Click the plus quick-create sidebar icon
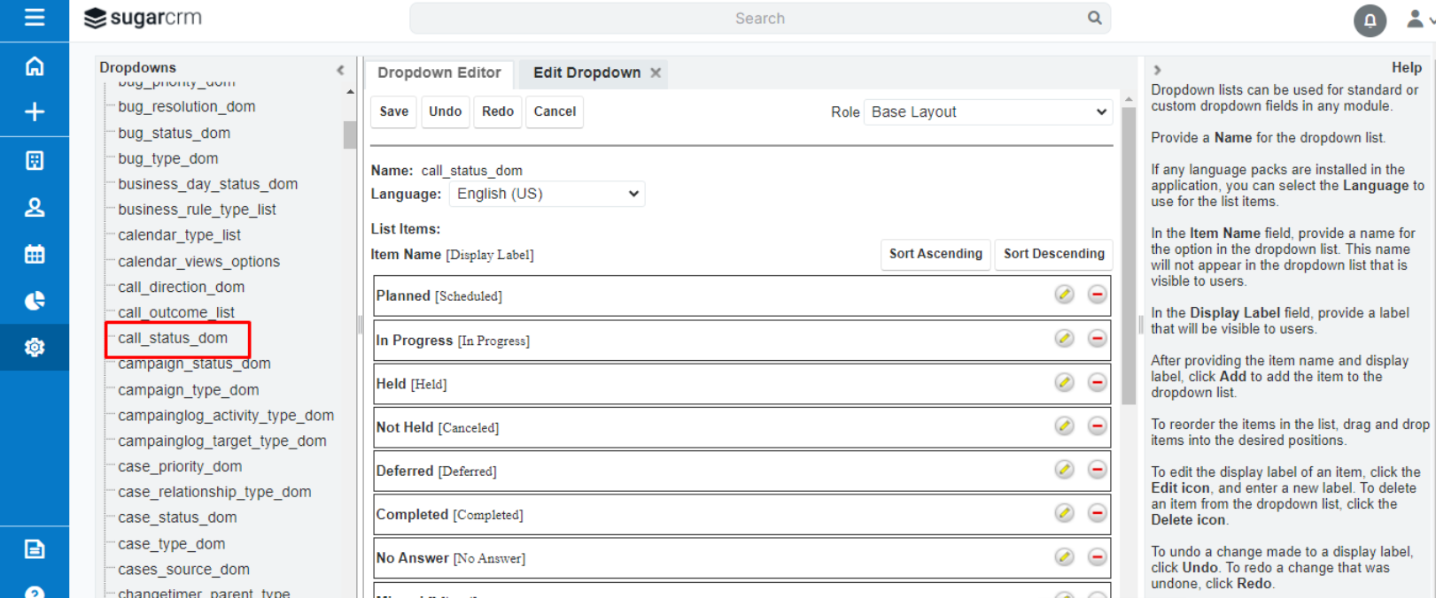Viewport: 1436px width, 598px height. tap(35, 112)
